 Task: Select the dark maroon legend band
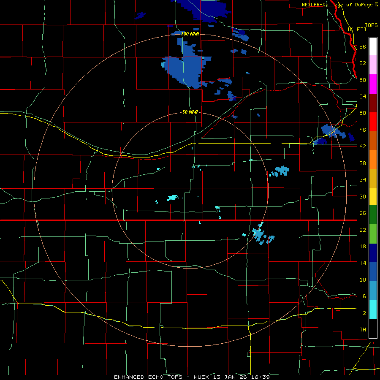pos(373,103)
